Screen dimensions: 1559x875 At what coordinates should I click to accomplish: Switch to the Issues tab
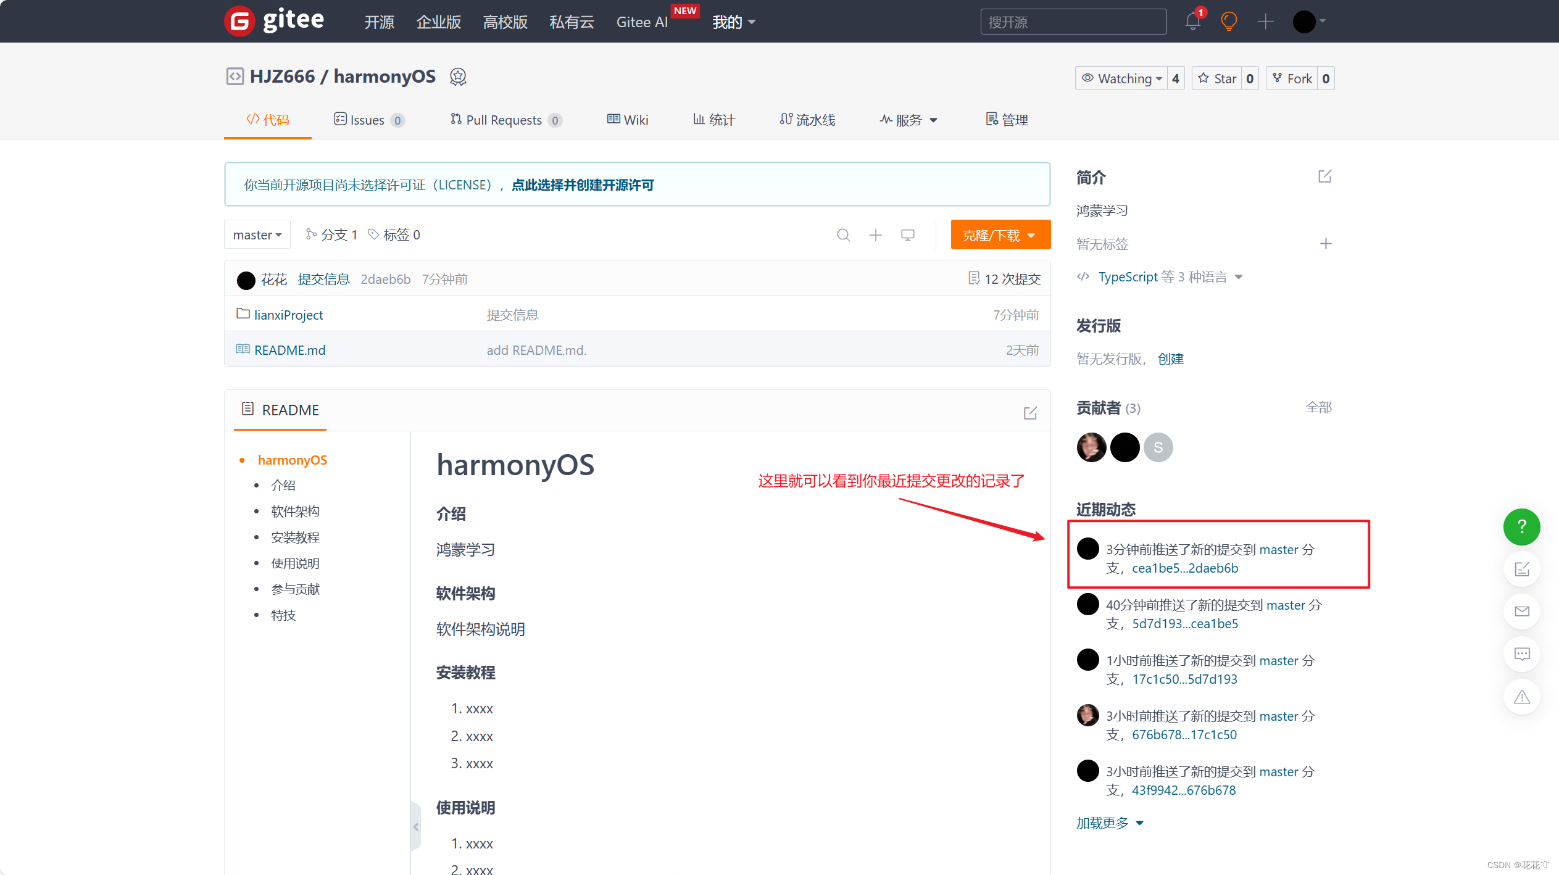[x=369, y=120]
